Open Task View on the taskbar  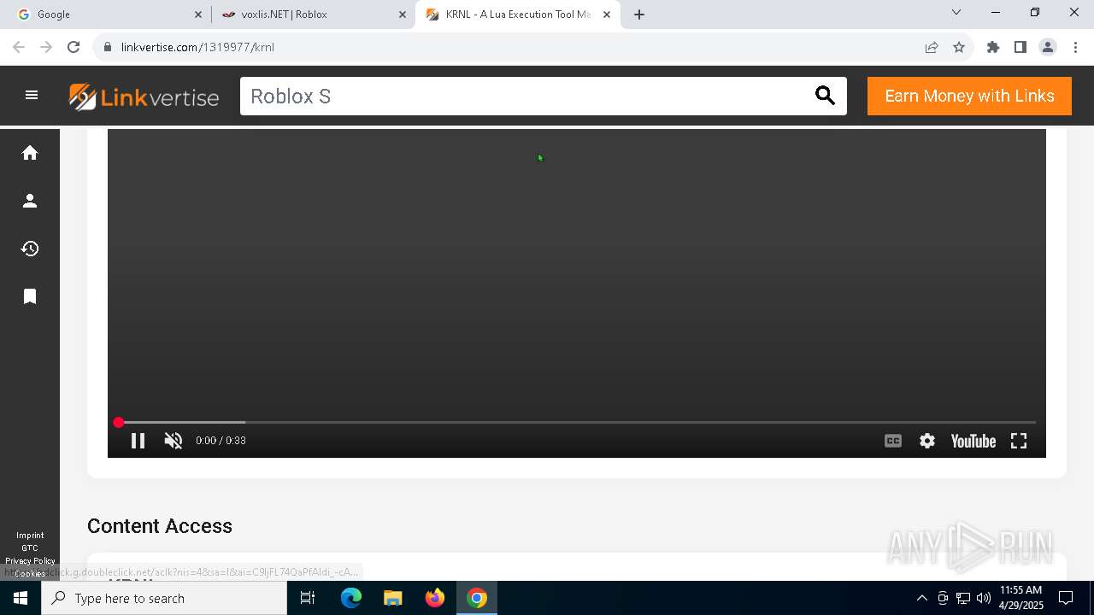308,598
